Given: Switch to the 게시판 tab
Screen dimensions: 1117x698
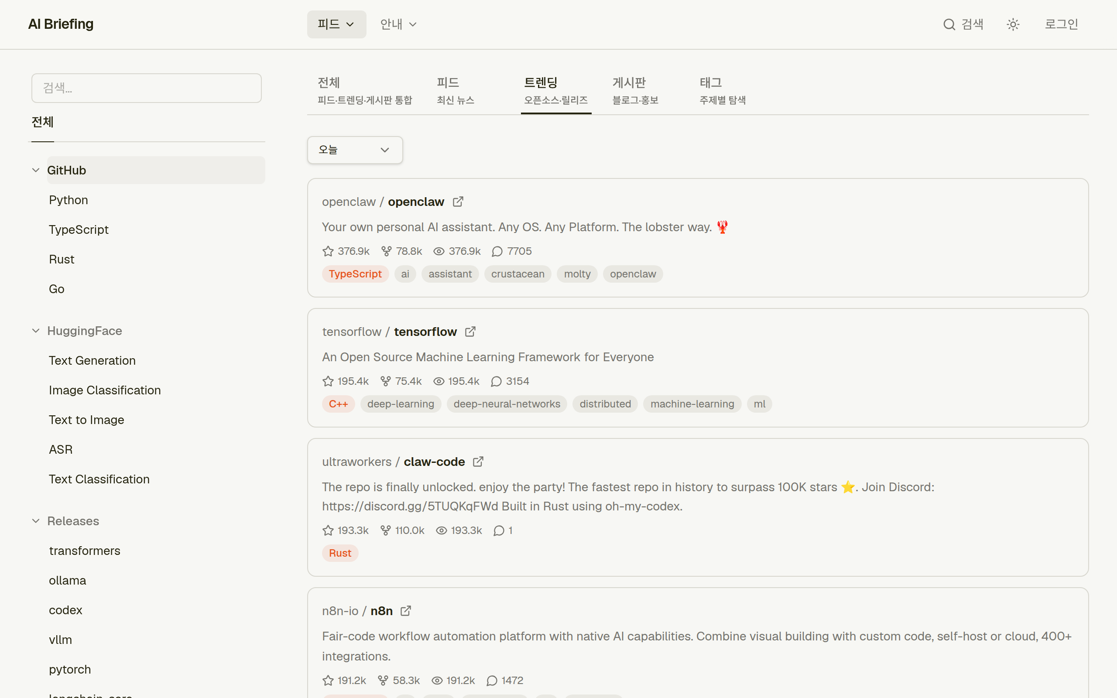Looking at the screenshot, I should (635, 91).
